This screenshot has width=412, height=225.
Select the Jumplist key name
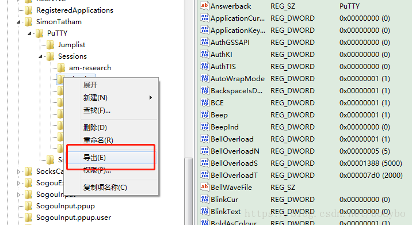point(72,45)
